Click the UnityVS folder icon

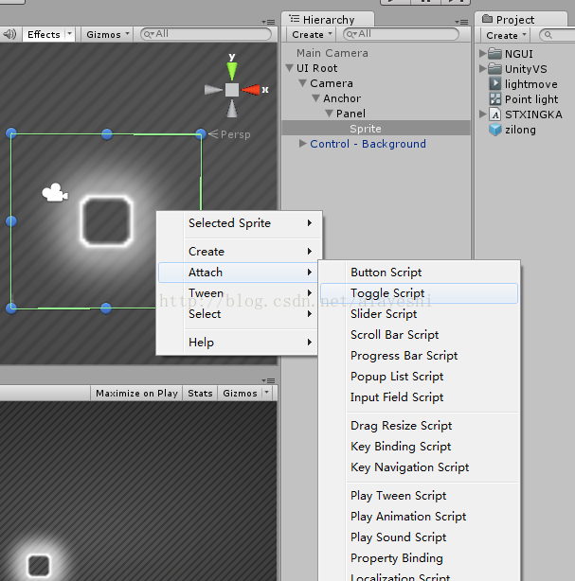(494, 69)
